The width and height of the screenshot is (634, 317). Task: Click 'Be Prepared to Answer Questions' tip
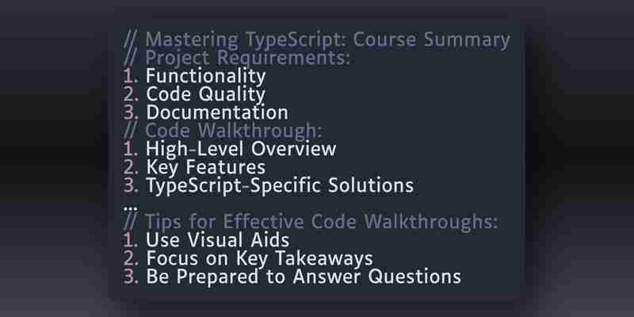(x=304, y=277)
